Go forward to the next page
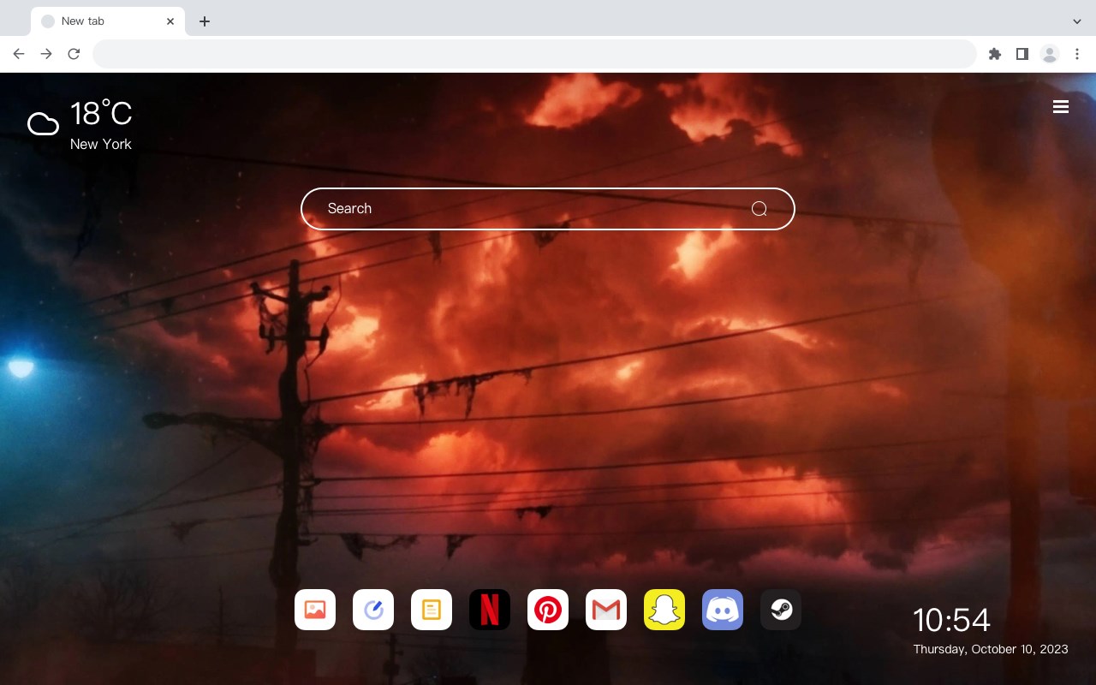The height and width of the screenshot is (685, 1096). [46, 54]
